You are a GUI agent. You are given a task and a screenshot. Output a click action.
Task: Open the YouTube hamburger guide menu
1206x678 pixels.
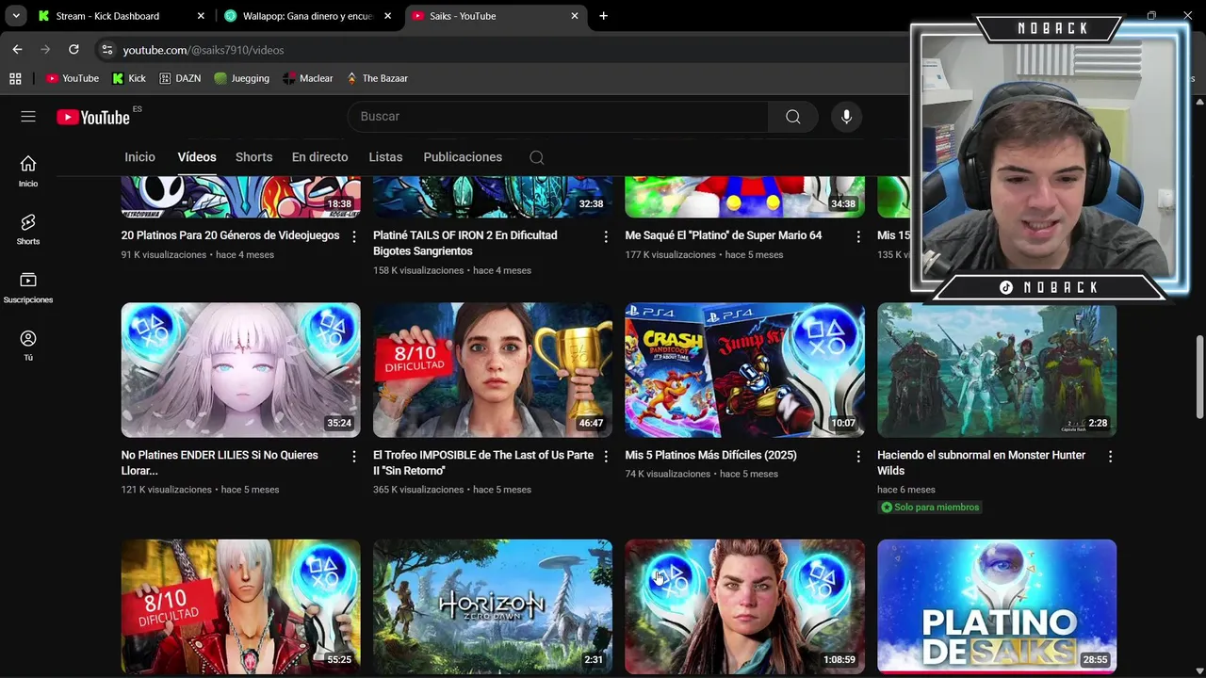coord(28,117)
